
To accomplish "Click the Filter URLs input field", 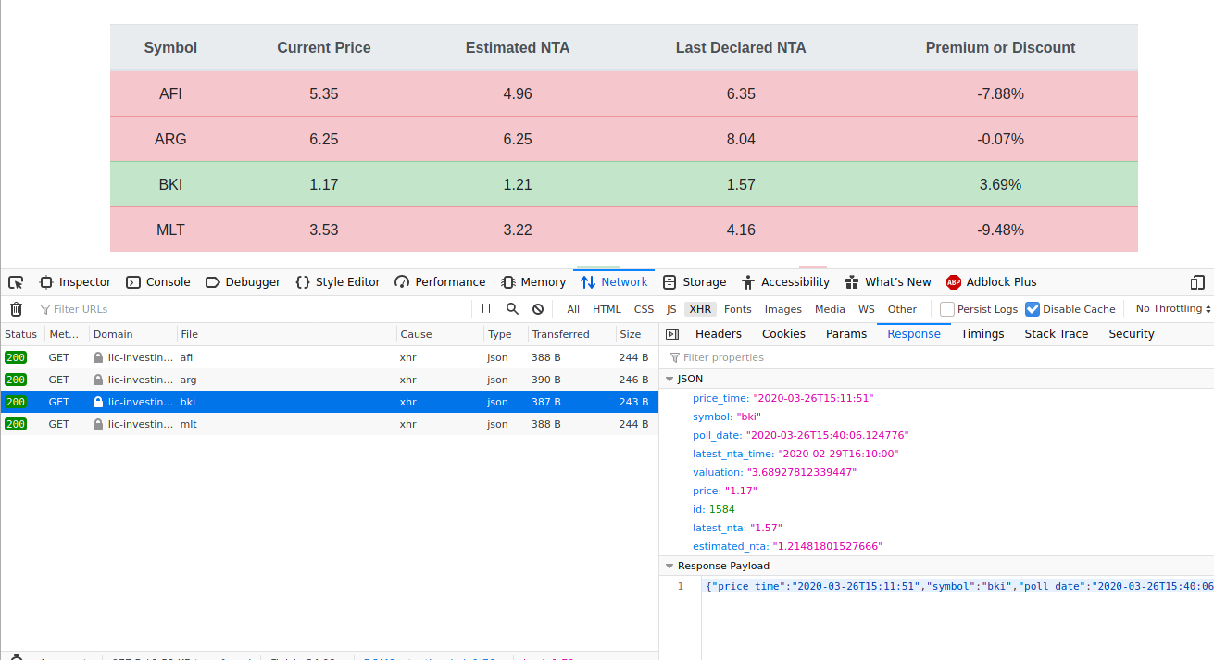I will [x=250, y=309].
